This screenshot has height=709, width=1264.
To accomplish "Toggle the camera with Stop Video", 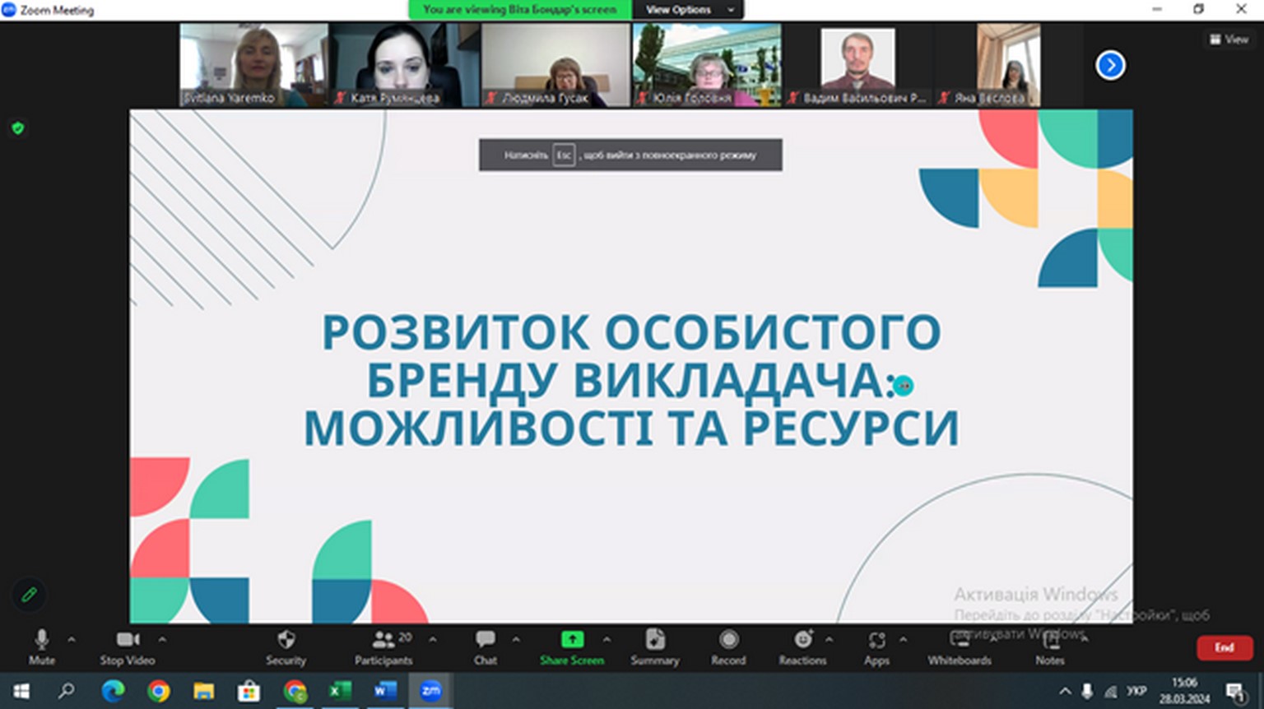I will [128, 646].
